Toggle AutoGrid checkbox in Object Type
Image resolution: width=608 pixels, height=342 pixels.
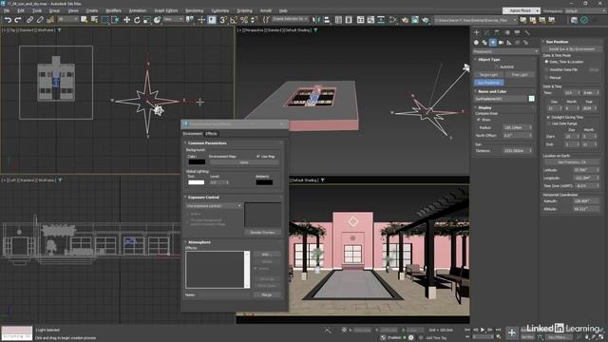click(x=497, y=67)
